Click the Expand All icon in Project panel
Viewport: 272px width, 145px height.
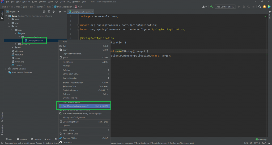coord(49,12)
